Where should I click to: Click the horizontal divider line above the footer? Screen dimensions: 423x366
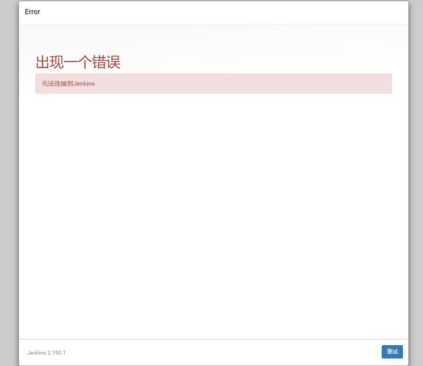coord(213,339)
